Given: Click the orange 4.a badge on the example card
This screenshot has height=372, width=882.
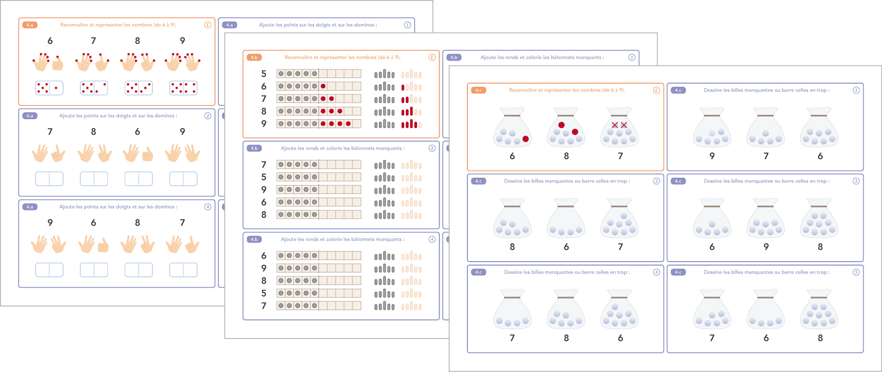Looking at the screenshot, I should pos(30,25).
